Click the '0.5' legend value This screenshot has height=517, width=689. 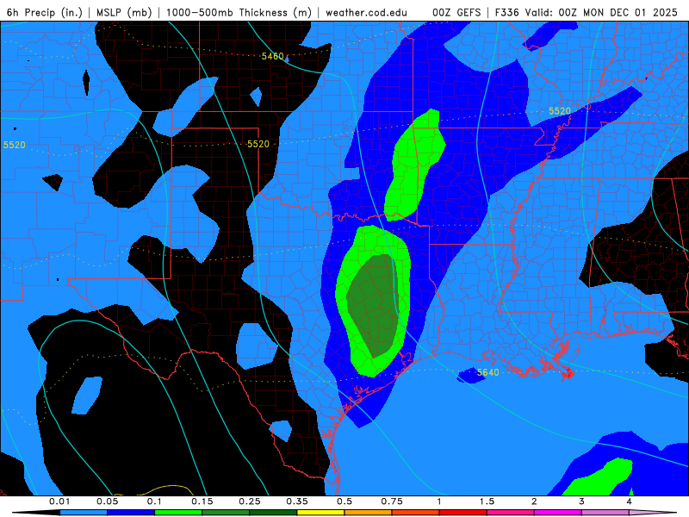pyautogui.click(x=344, y=501)
